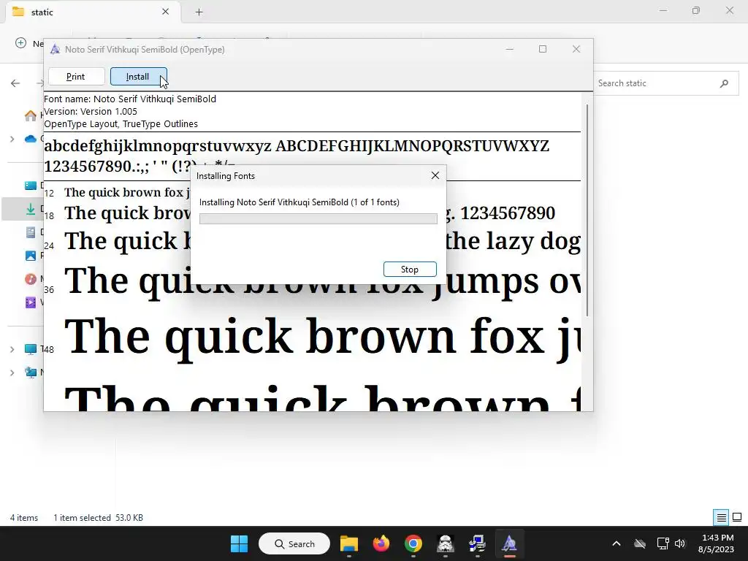
Task: Click the Print button in font viewer
Action: (76, 76)
